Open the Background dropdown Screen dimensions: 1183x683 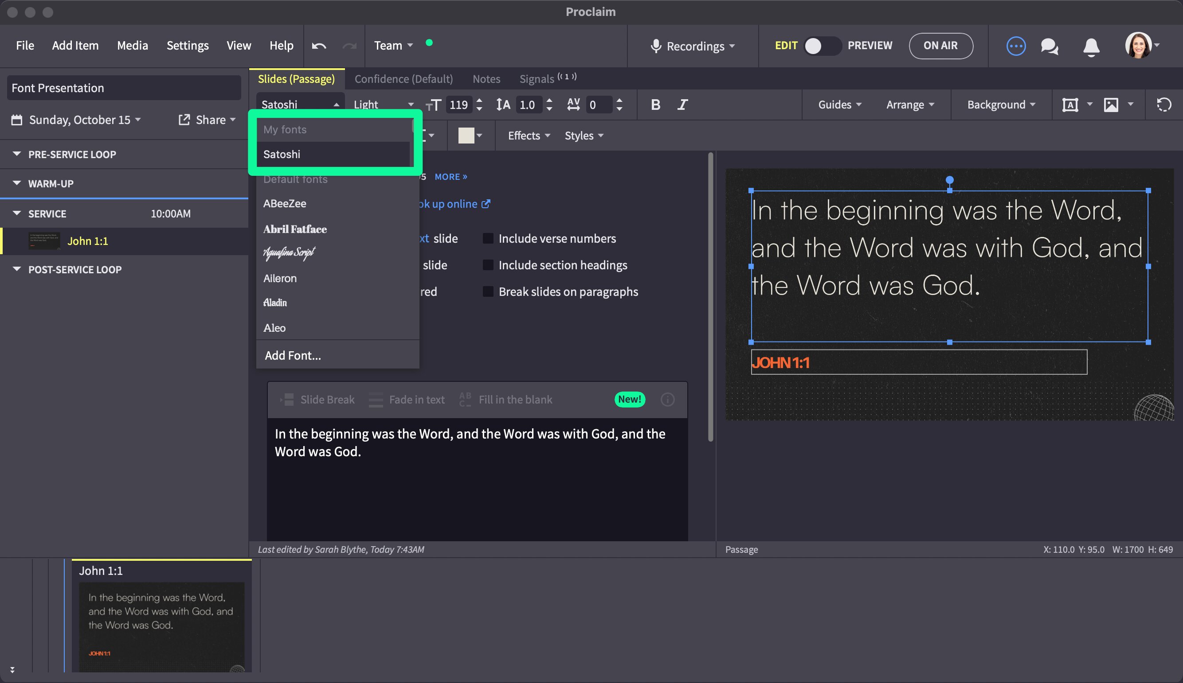(x=1001, y=105)
